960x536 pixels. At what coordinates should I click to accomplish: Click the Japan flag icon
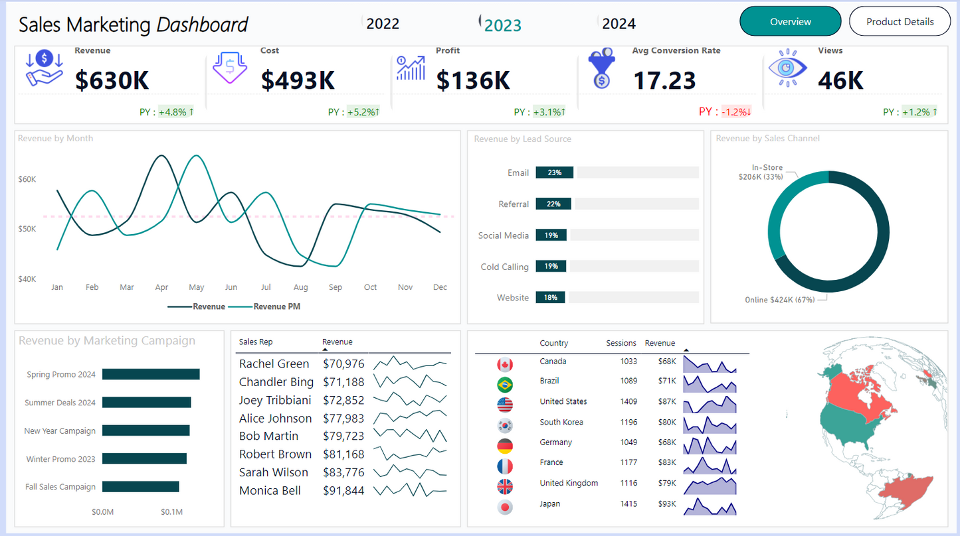pos(505,507)
